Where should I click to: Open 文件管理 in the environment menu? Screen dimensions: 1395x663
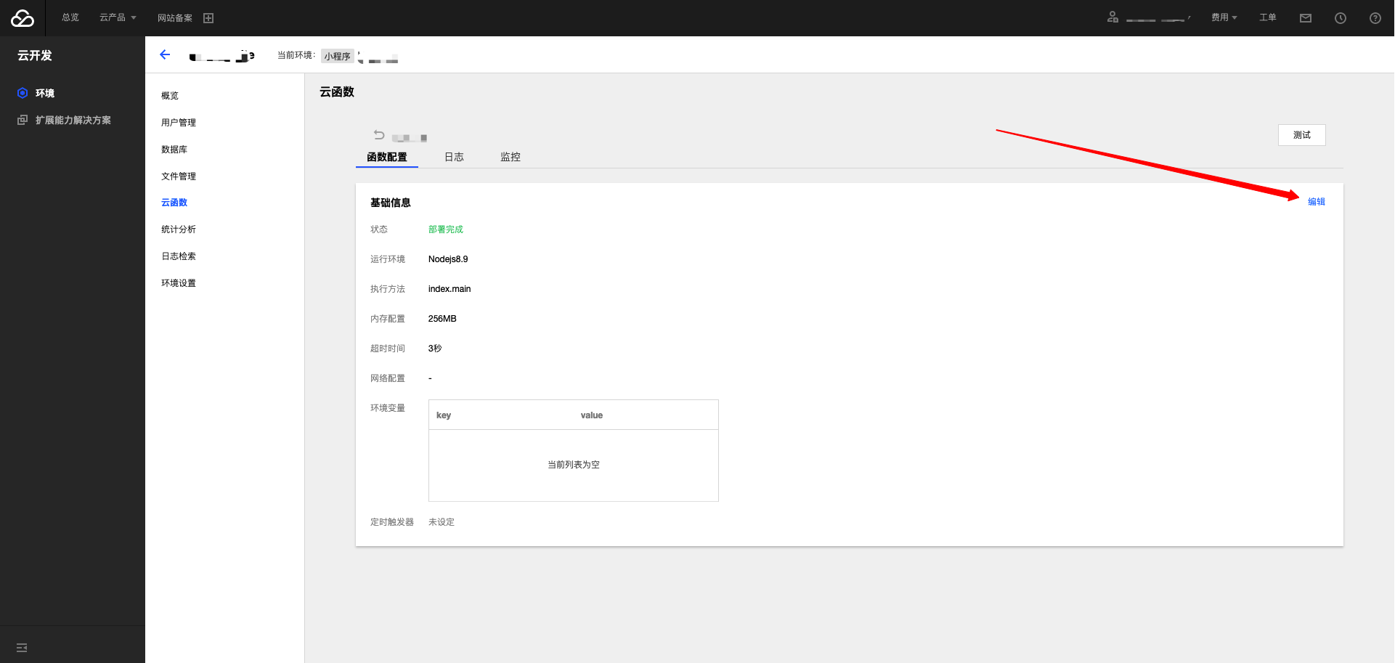coord(179,176)
